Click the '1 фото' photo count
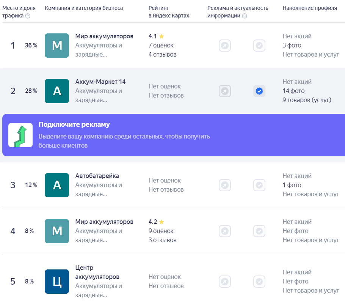 (292, 185)
